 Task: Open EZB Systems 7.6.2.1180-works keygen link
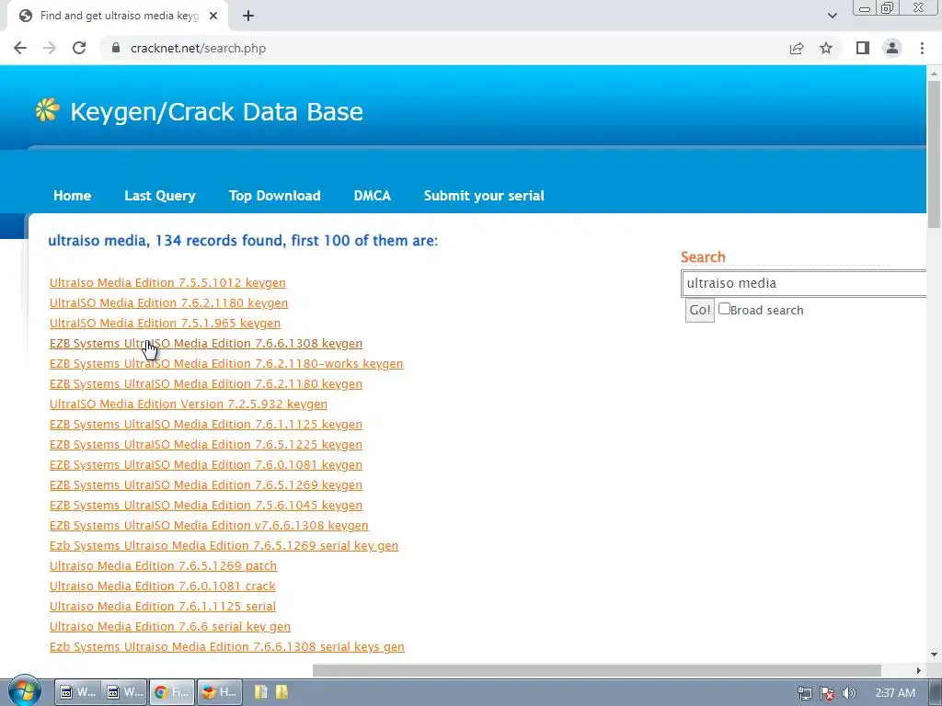(x=226, y=364)
